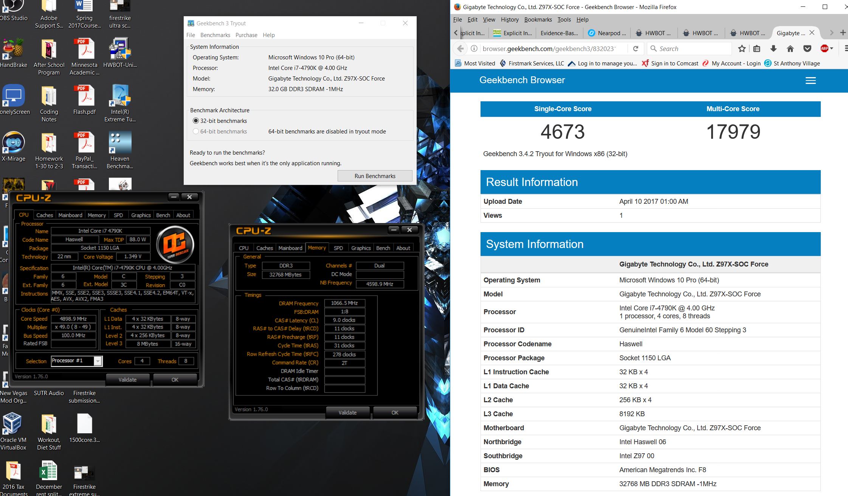Open the HandBrake desktop icon
The image size is (848, 496).
click(x=14, y=53)
